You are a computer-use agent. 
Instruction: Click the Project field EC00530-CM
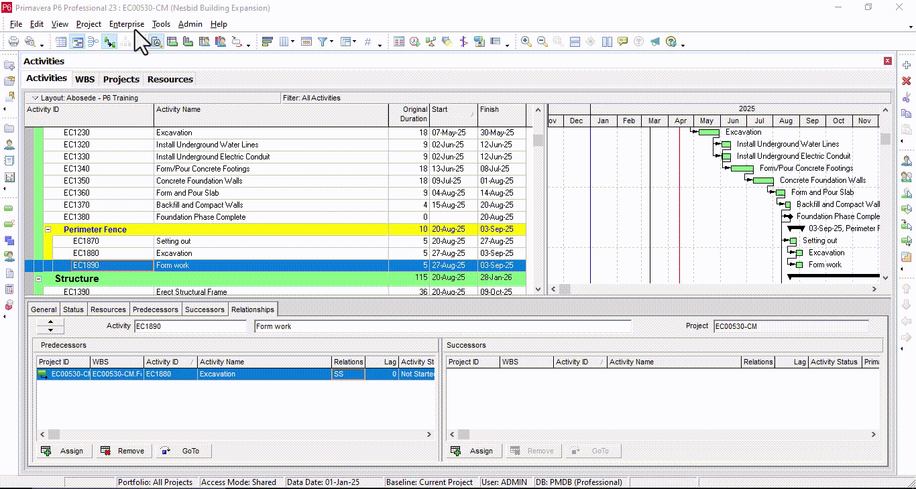click(791, 326)
